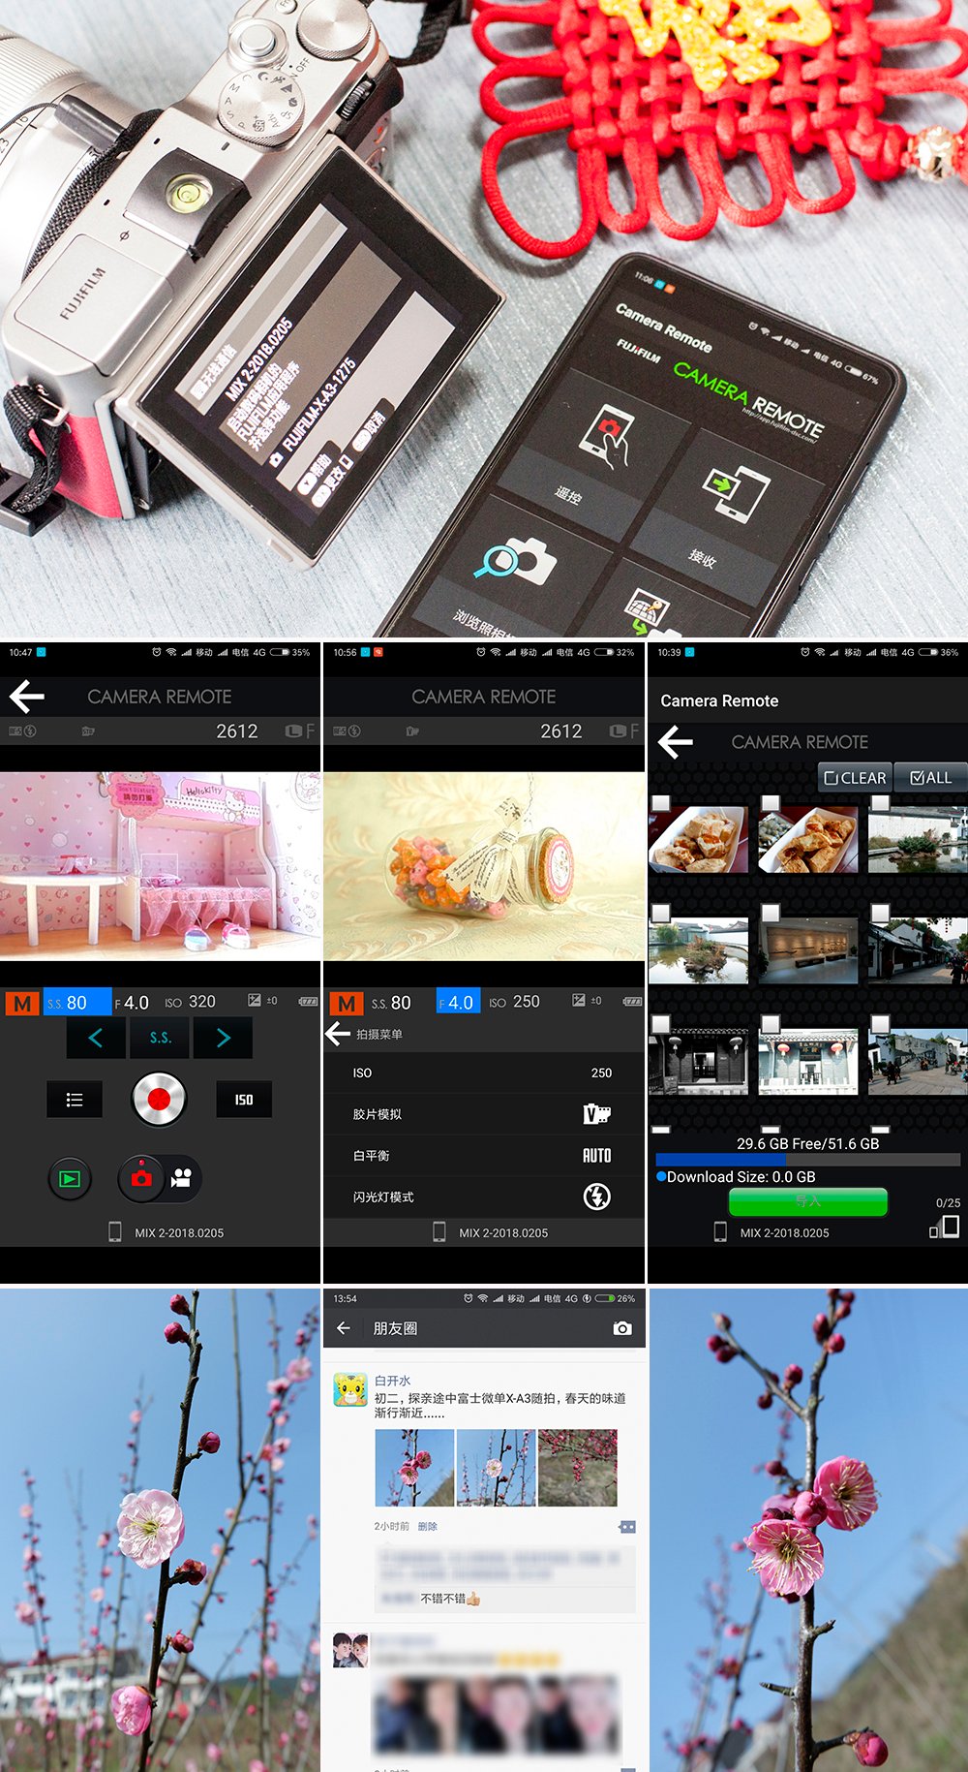
Task: Check the first fried tofu photo checkbox
Action: [x=661, y=803]
